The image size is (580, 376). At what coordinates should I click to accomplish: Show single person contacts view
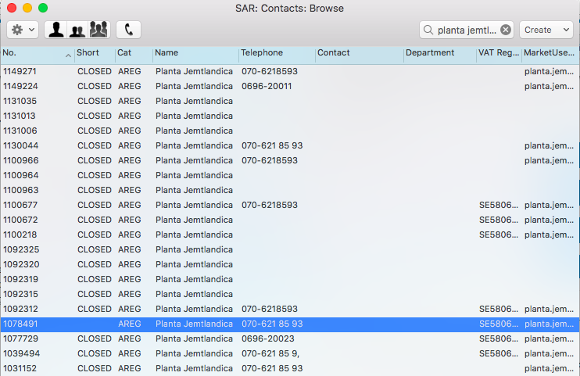click(56, 30)
